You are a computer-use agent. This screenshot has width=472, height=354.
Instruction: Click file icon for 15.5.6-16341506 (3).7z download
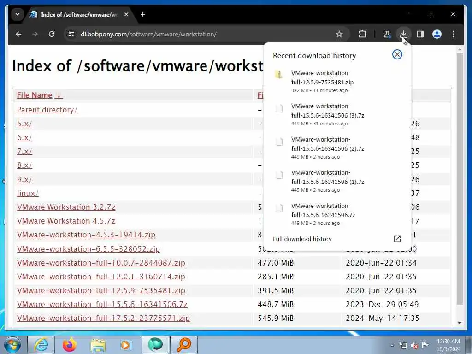coord(279,108)
